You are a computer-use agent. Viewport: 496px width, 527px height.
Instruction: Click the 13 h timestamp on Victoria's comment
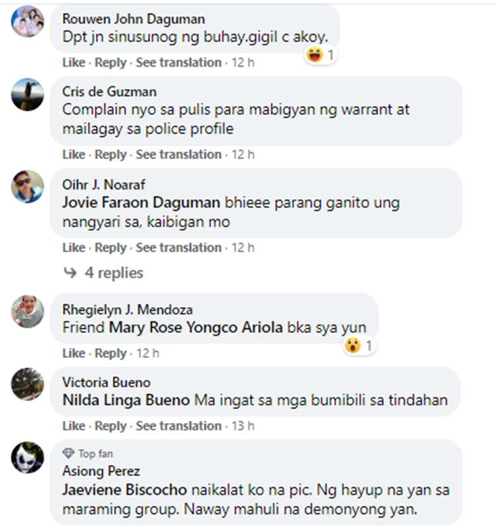pos(243,426)
